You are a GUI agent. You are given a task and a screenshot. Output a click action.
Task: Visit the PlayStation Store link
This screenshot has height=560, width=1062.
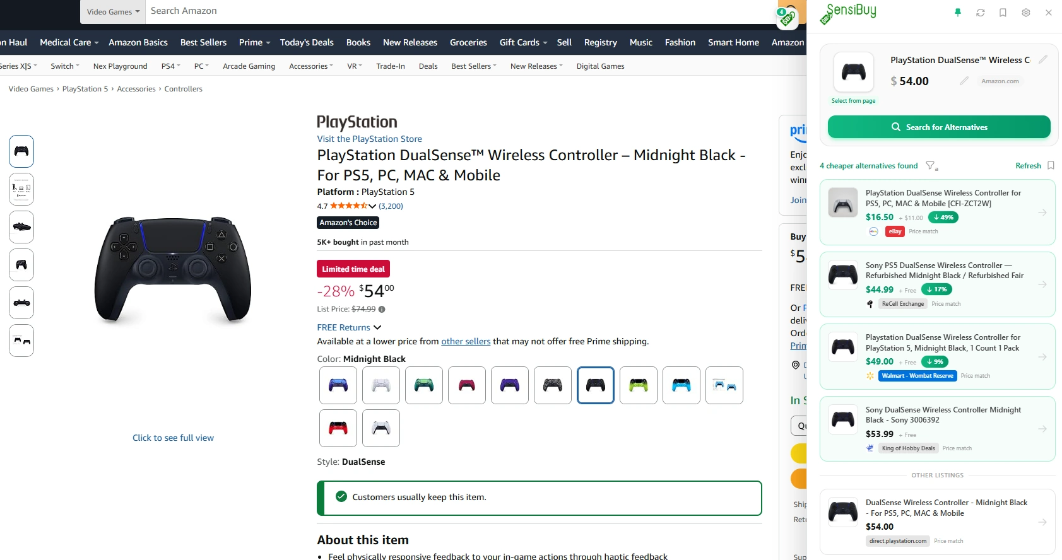click(x=369, y=139)
